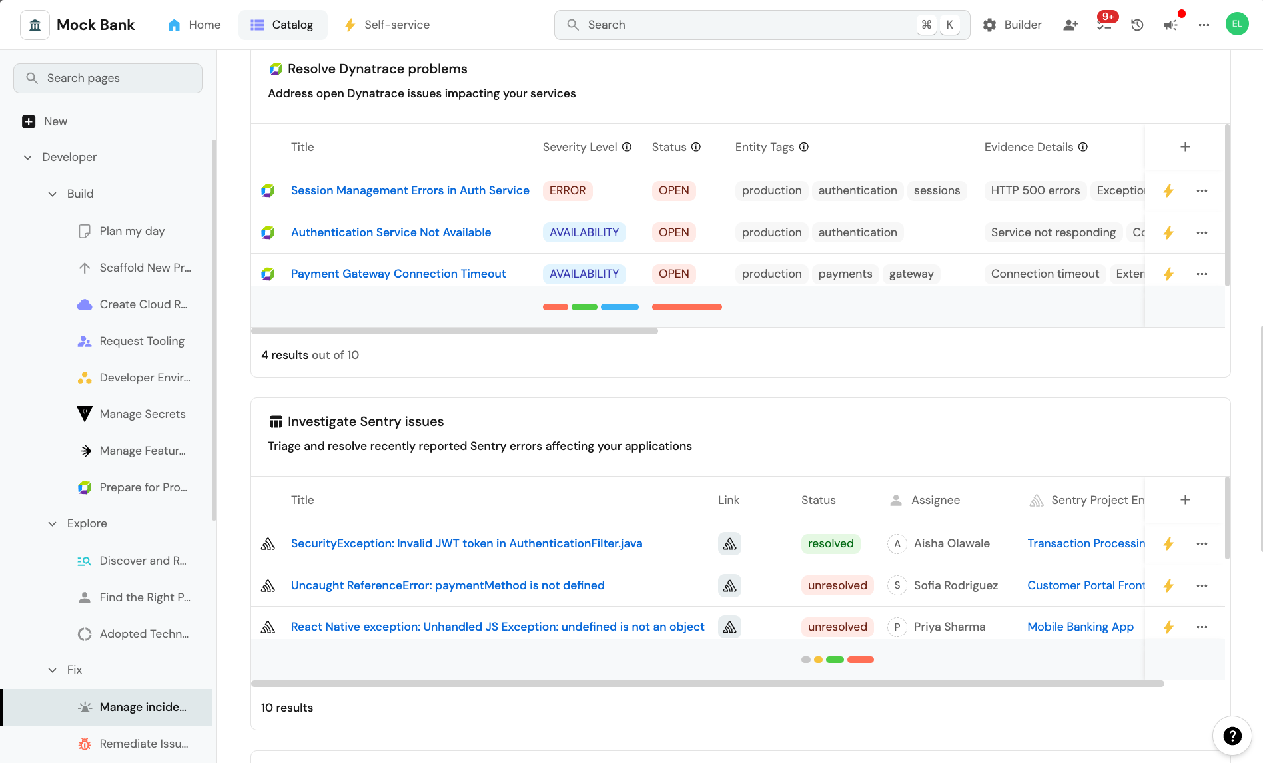
Task: Click the invite user icon
Action: pos(1070,25)
